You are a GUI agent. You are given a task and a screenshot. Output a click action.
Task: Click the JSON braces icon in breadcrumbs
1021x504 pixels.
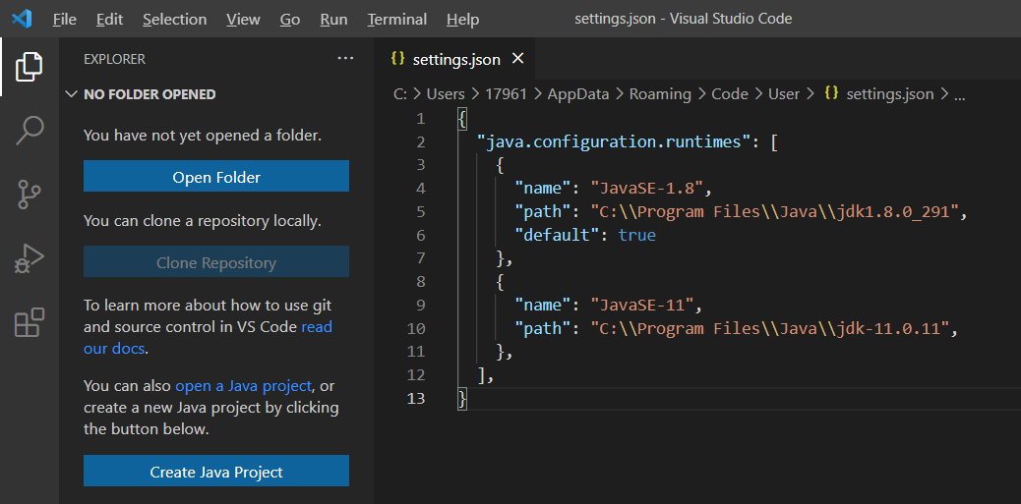click(831, 93)
